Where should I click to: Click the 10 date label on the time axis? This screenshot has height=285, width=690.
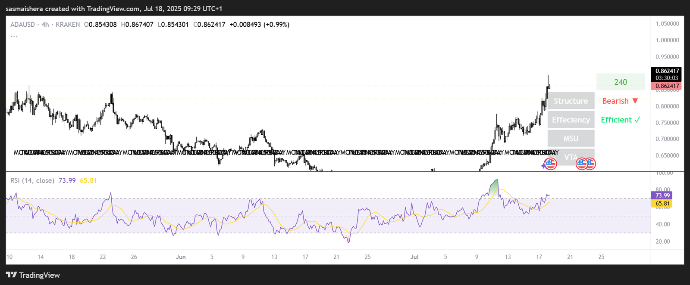(9, 257)
